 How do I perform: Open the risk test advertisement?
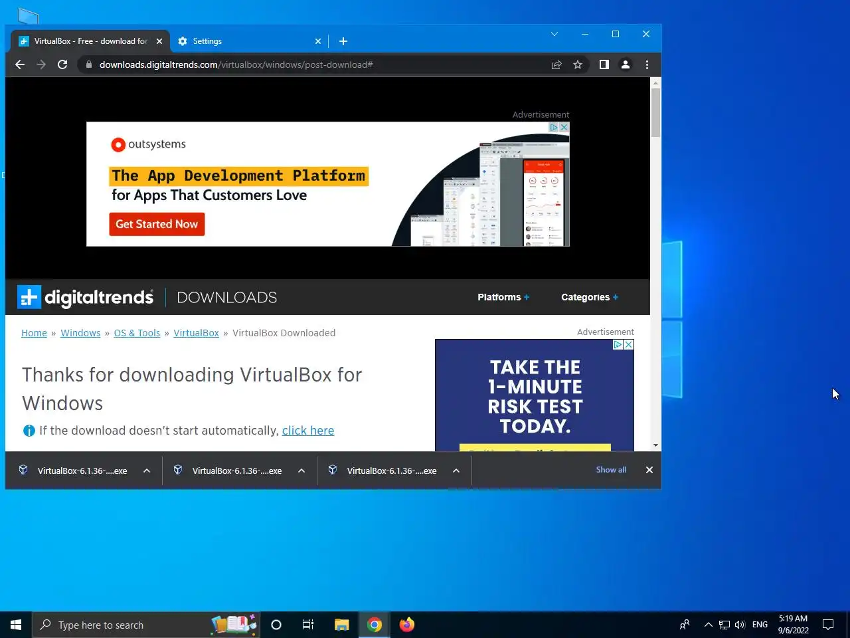[535, 395]
